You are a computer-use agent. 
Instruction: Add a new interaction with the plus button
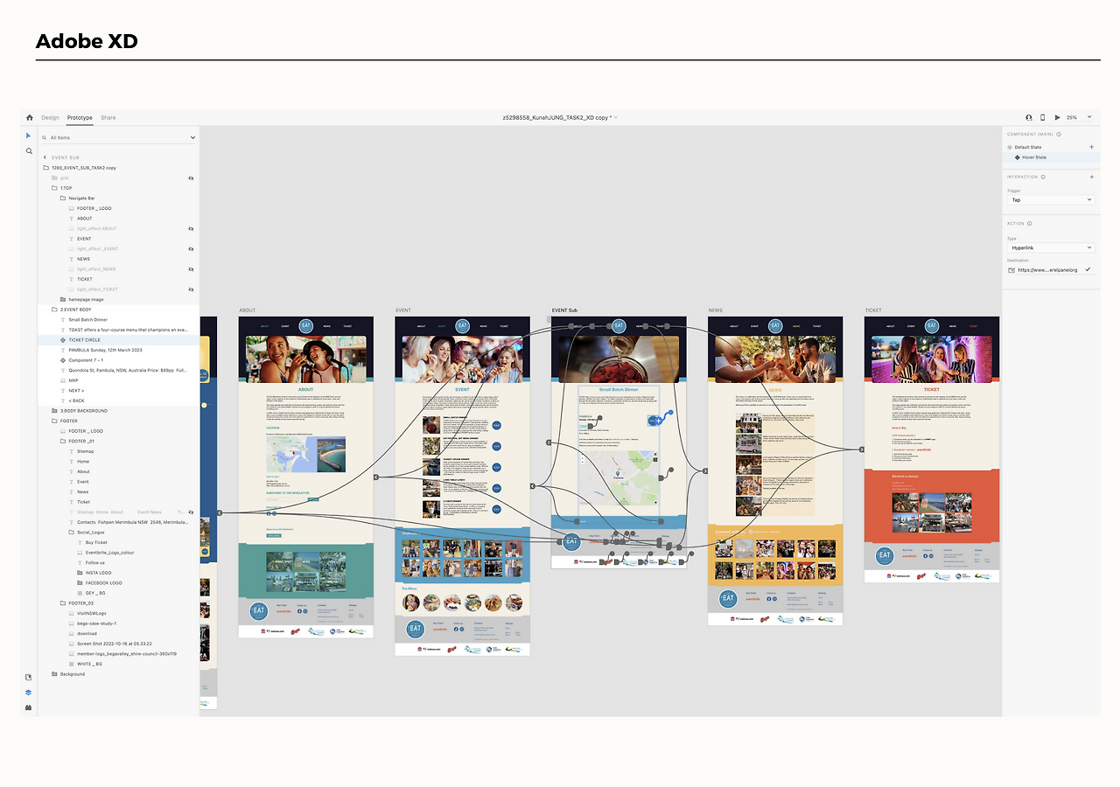tap(1090, 176)
